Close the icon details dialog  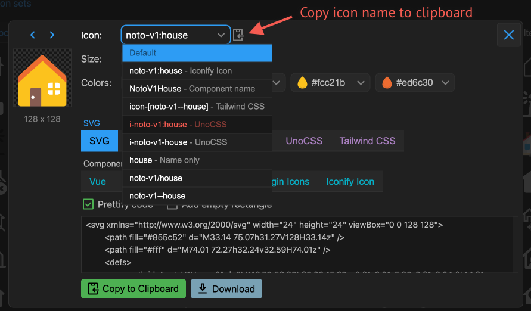[508, 35]
